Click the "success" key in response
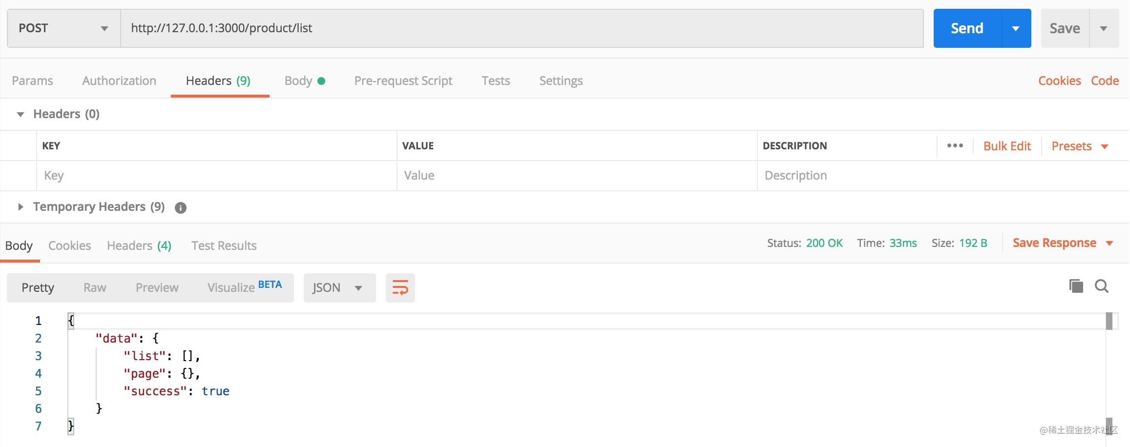The height and width of the screenshot is (447, 1130). pos(155,391)
